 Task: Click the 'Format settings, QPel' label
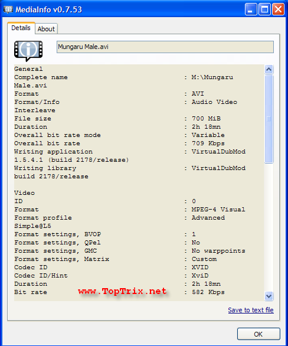coord(58,243)
